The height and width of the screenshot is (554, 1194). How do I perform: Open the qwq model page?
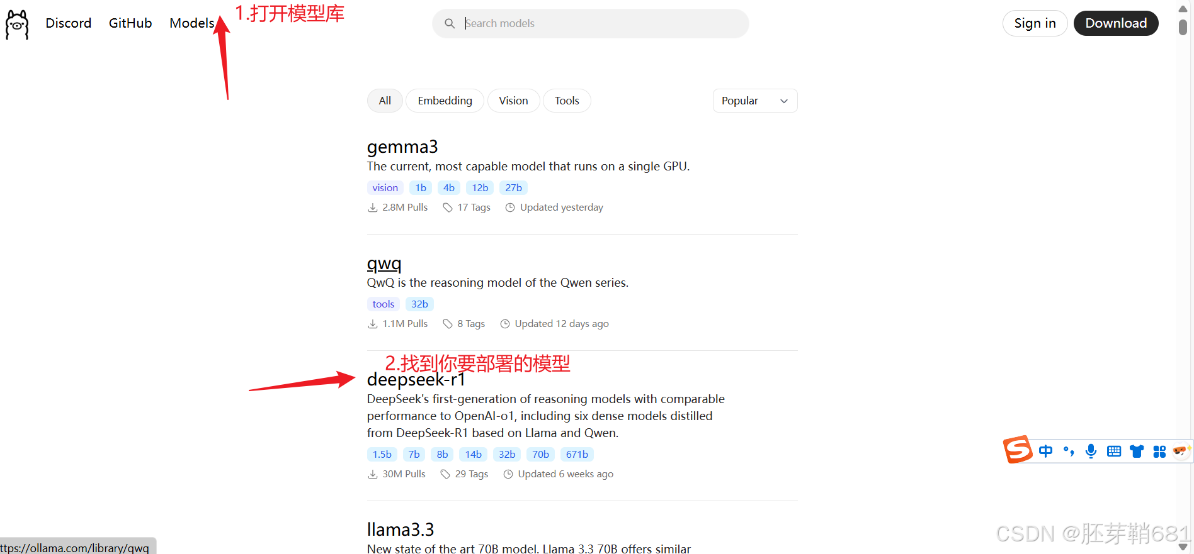[x=384, y=263]
